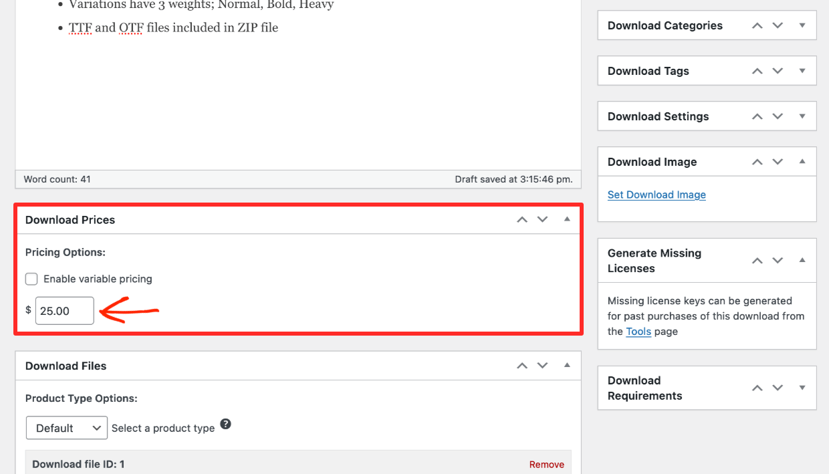Move Download Prices panel up

click(x=522, y=220)
